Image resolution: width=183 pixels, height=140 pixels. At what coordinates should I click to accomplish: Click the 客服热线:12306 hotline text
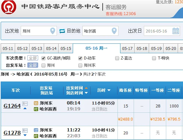[121, 14]
